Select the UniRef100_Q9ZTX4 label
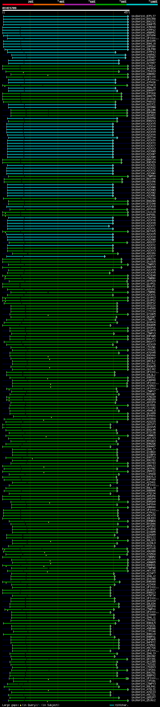Viewport: 160px width, 707px height. [x=143, y=137]
